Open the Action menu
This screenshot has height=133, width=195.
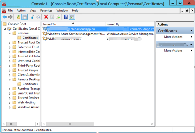click(x=21, y=11)
